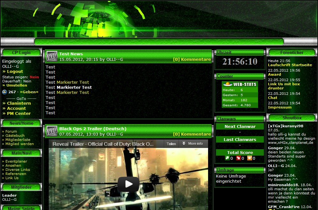Click the Total Score heading
318x210 pixels.
tap(240, 152)
